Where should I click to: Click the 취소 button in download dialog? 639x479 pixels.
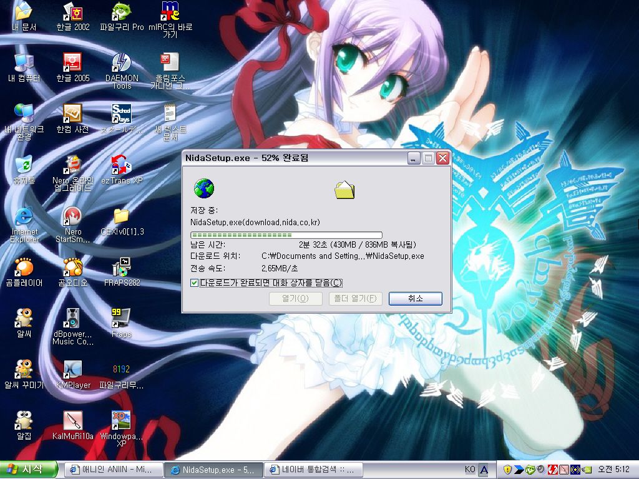pyautogui.click(x=415, y=299)
